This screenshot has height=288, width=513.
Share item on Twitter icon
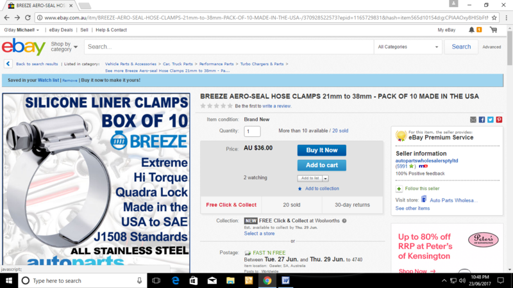(490, 120)
